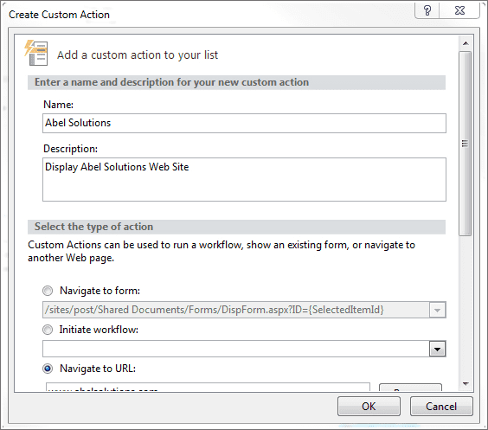Select the Navigate to URL radio button
Viewport: 488px width, 430px height.
[48, 369]
